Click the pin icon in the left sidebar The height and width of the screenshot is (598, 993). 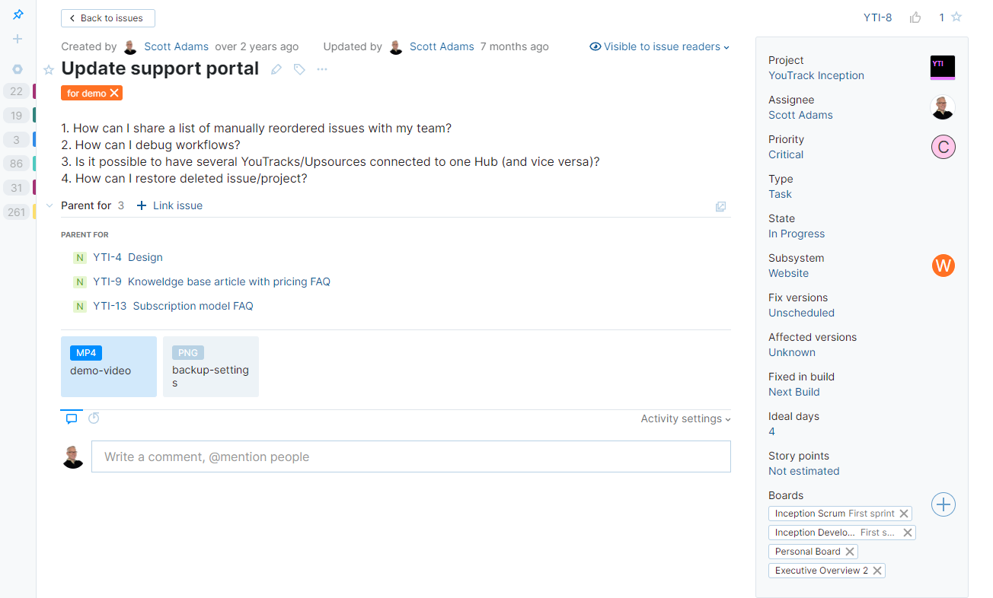[17, 13]
